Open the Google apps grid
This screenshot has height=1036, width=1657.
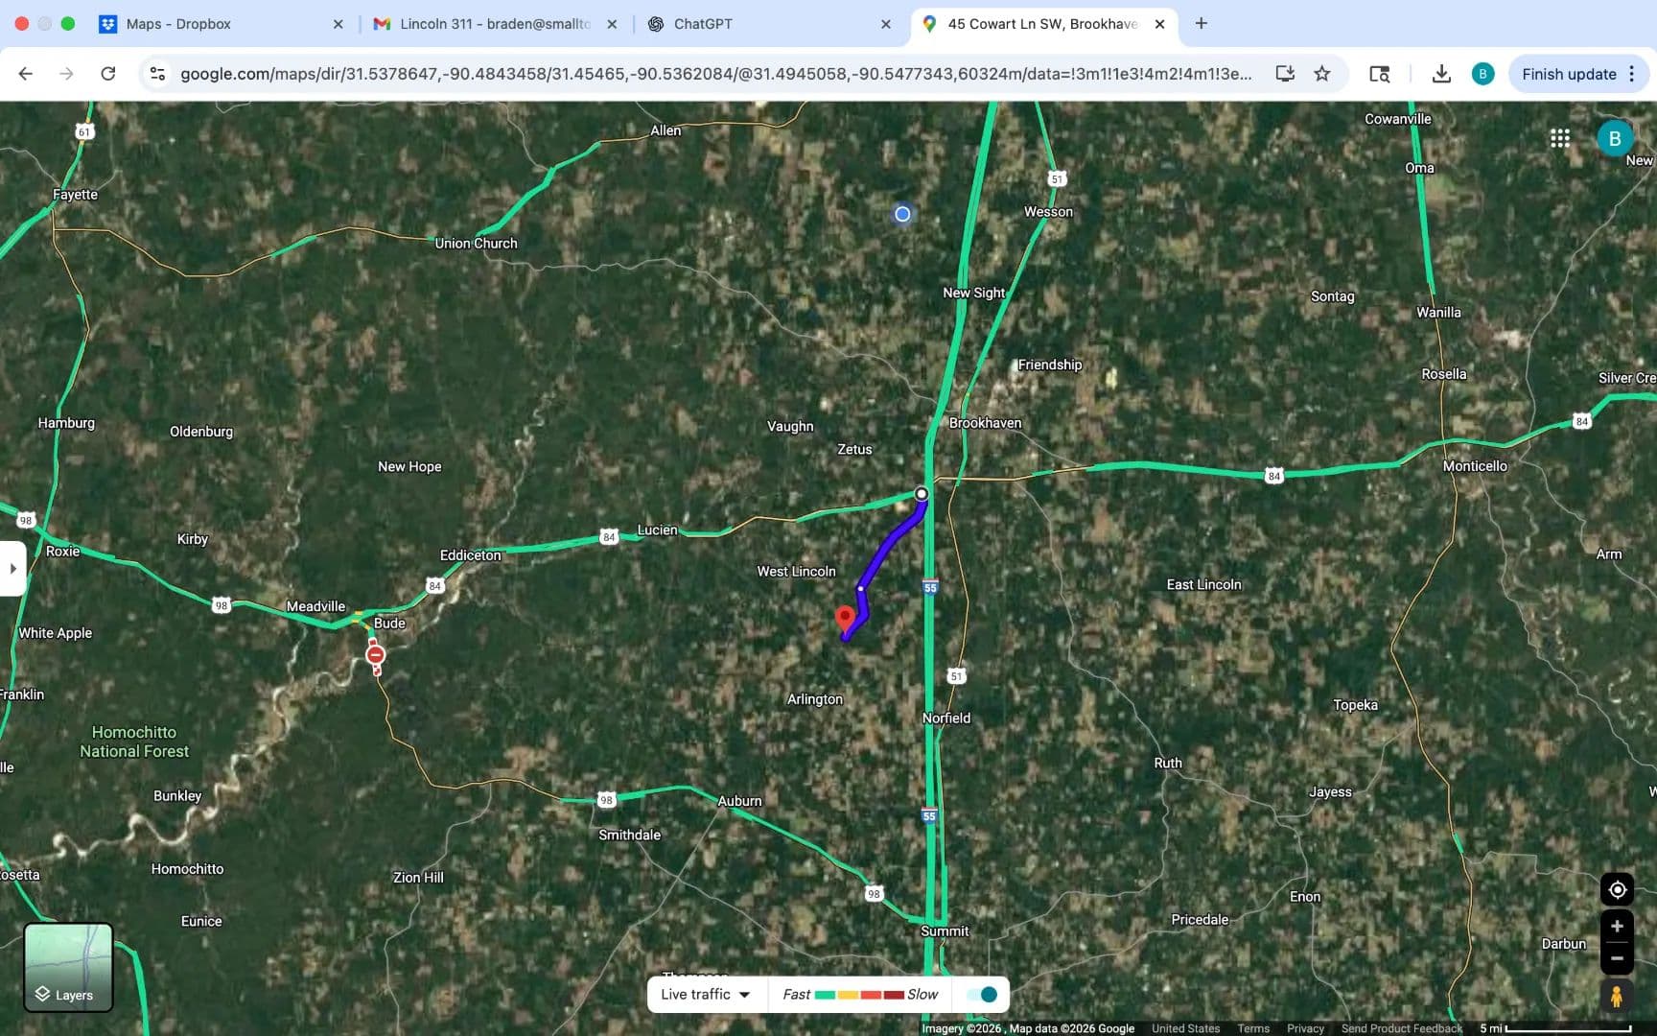pyautogui.click(x=1560, y=138)
